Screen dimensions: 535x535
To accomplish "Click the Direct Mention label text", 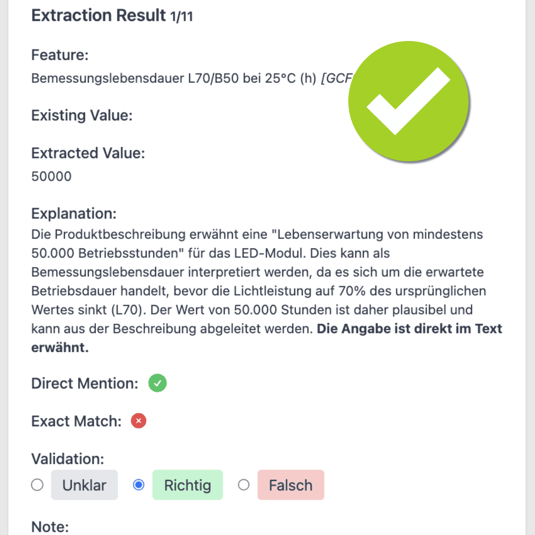I will pyautogui.click(x=85, y=383).
